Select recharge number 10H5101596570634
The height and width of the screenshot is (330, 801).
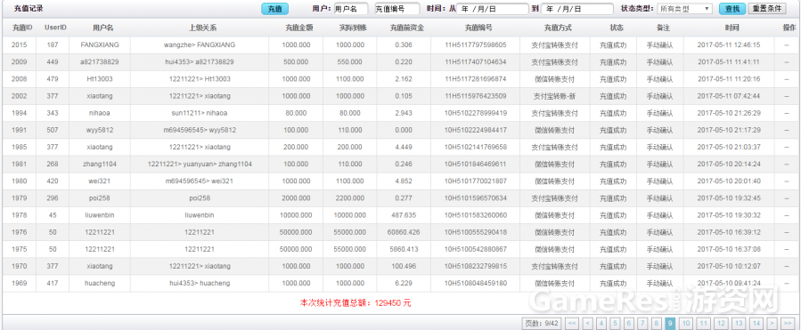pos(476,197)
